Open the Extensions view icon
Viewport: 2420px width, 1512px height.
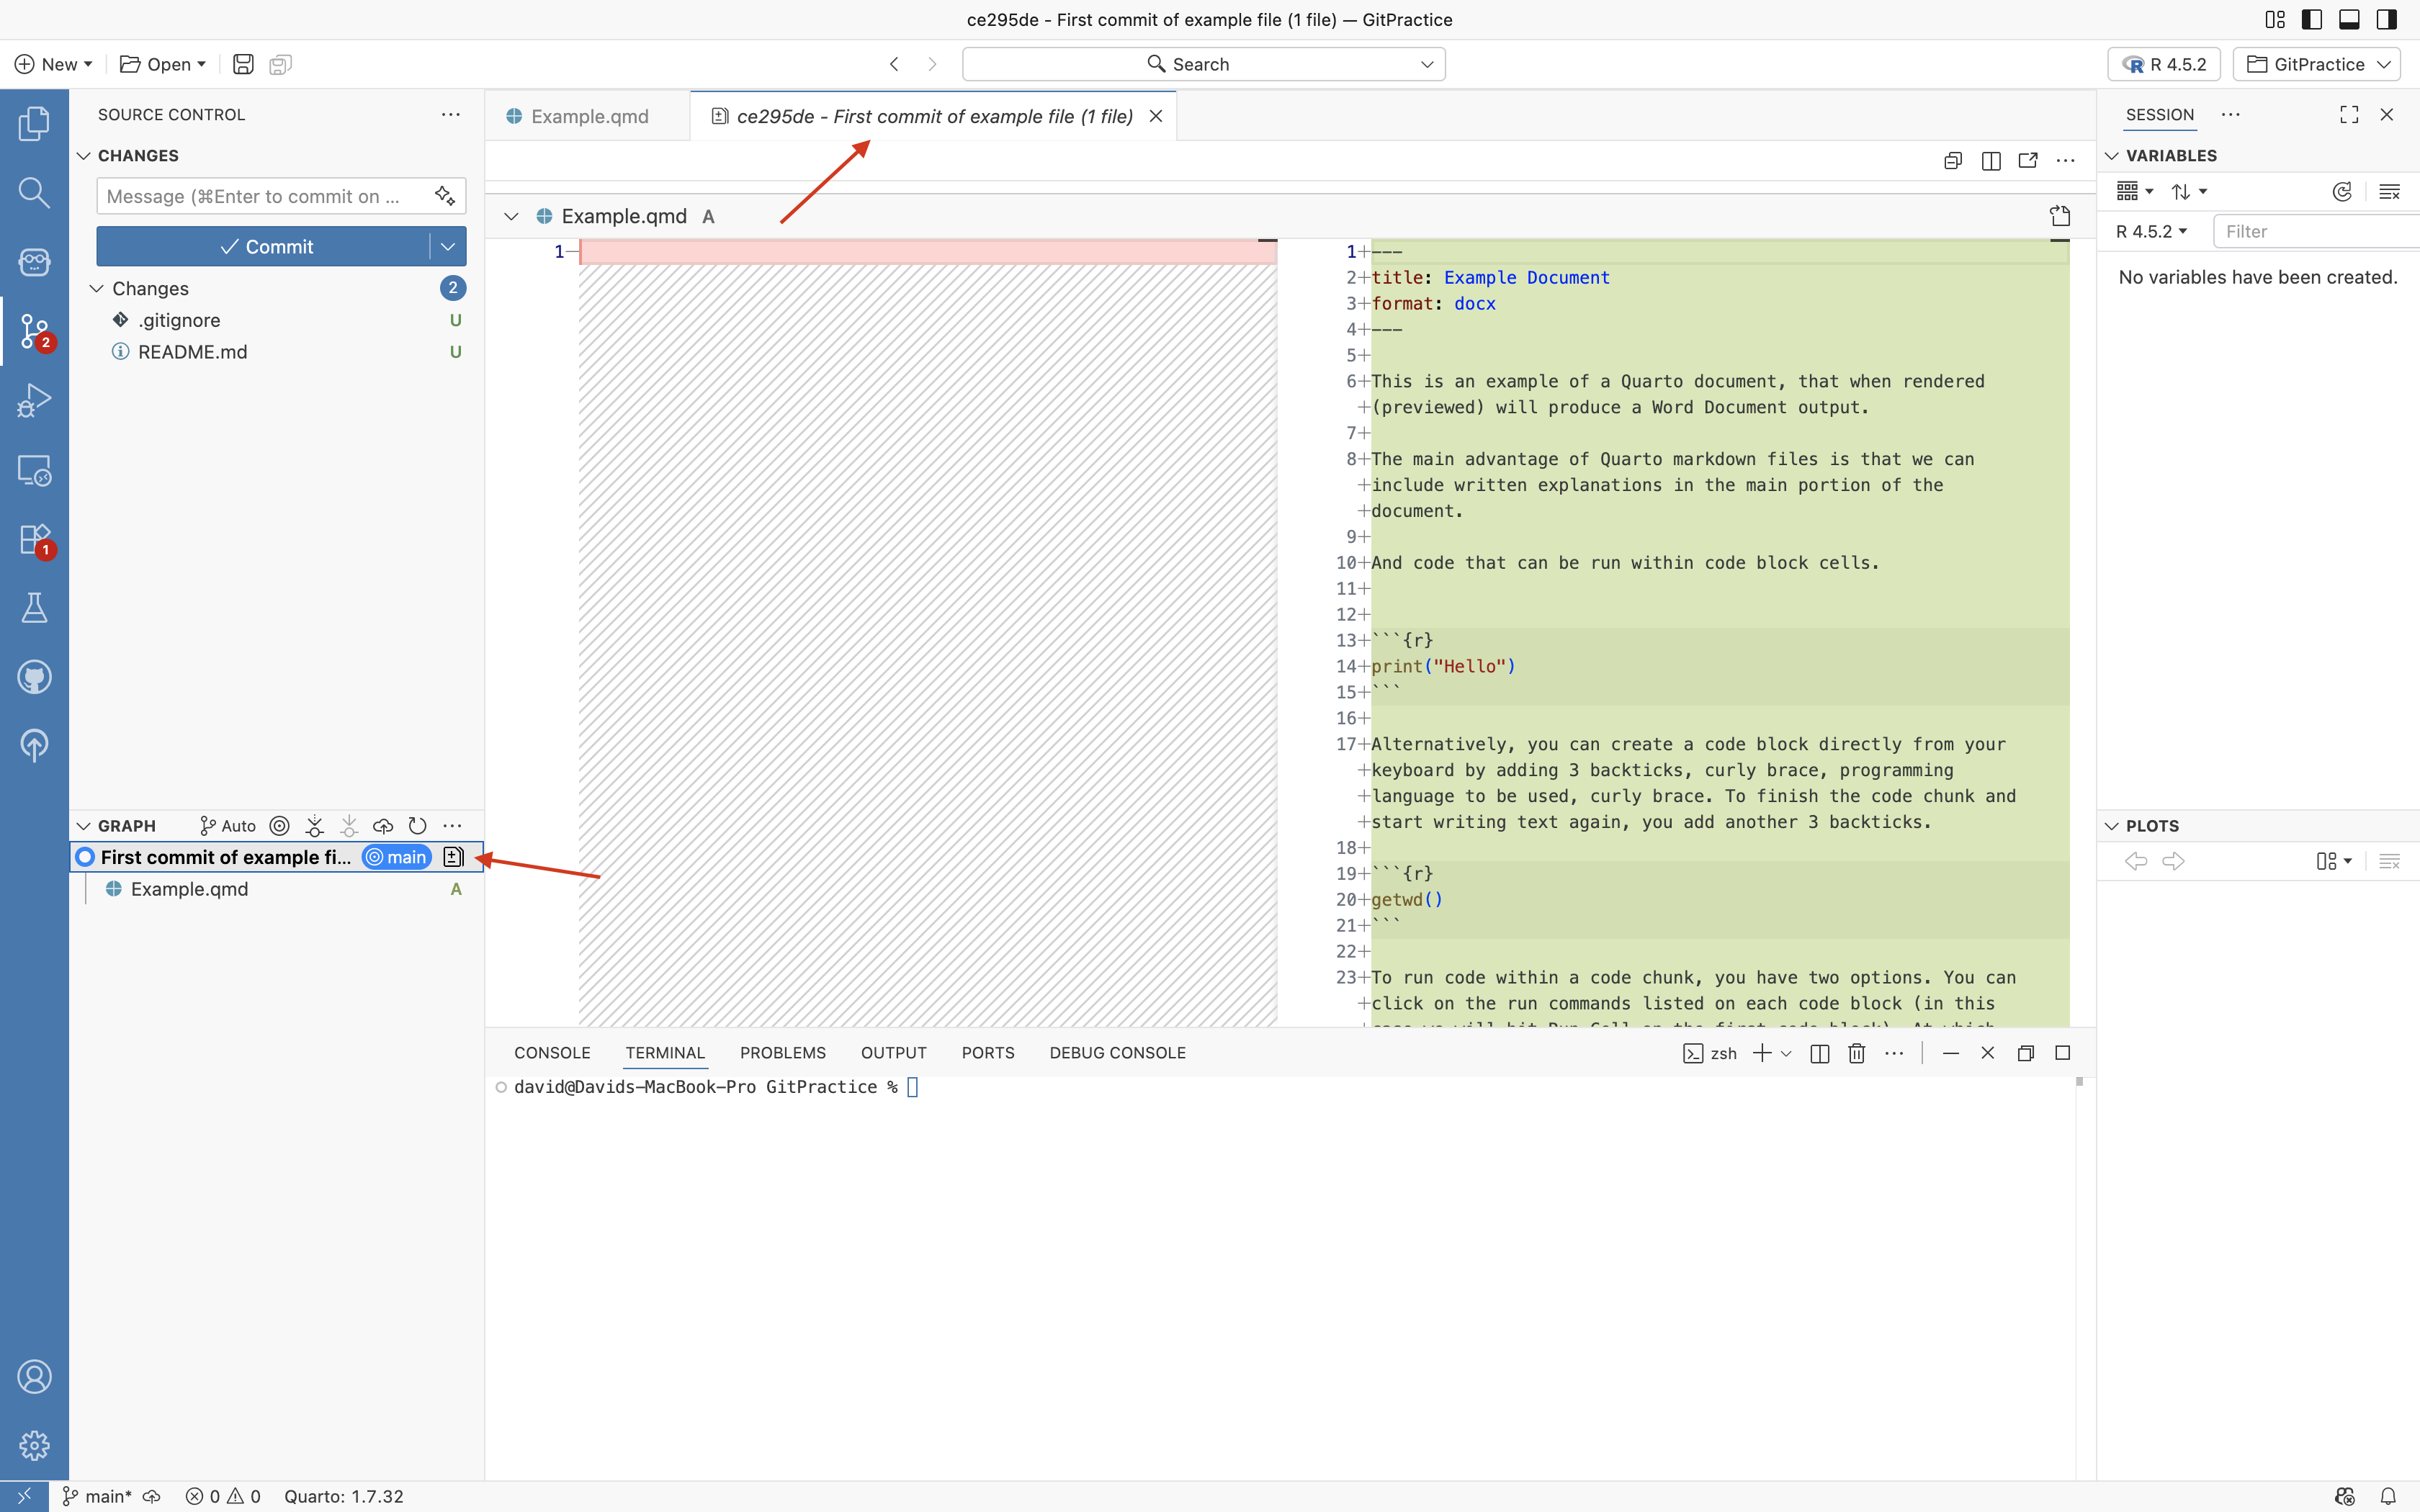click(x=34, y=539)
